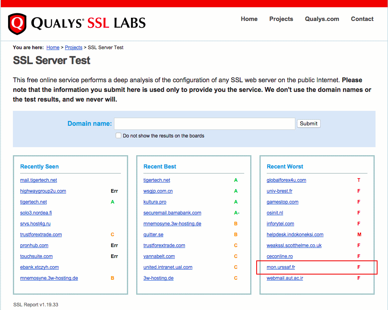Open securemail.bamabank.com in Recent Best
The height and width of the screenshot is (310, 388).
(x=172, y=213)
